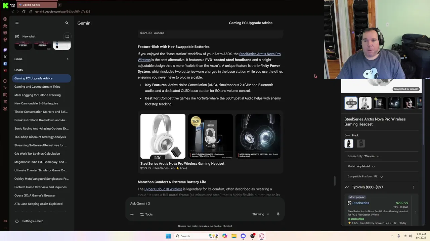
Task: Click the chat title 'Gaming PC Upgrade Advice' header
Action: 251,23
